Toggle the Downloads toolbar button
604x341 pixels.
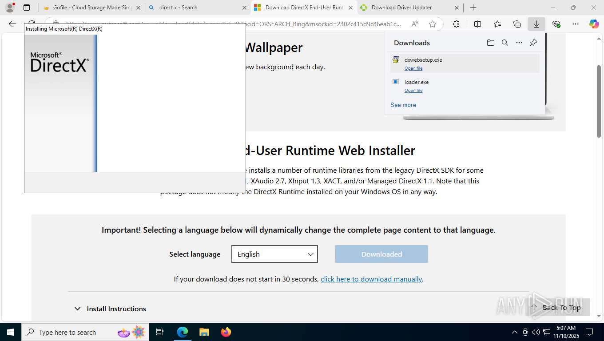click(536, 24)
